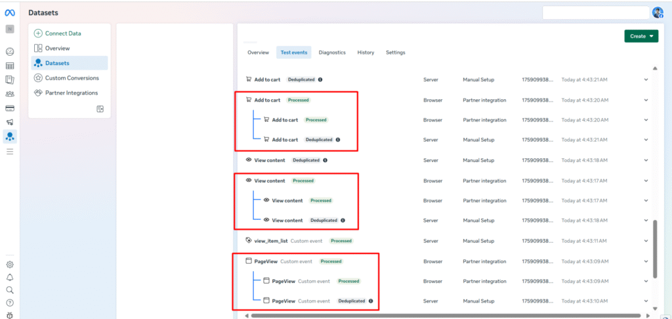Toggle the sidebar panel collapse icon
The width and height of the screenshot is (672, 319).
pyautogui.click(x=100, y=109)
